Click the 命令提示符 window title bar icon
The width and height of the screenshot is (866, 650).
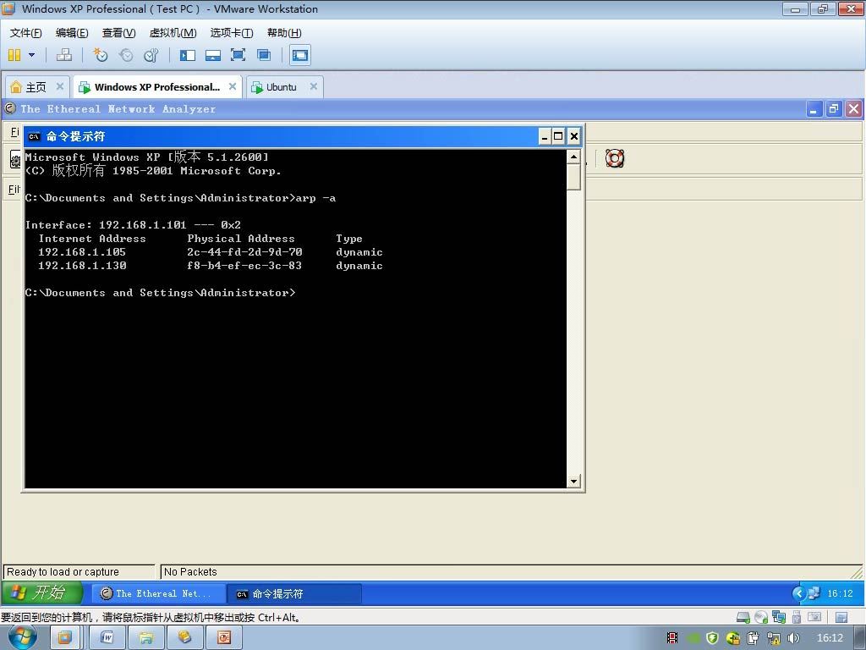[x=34, y=136]
